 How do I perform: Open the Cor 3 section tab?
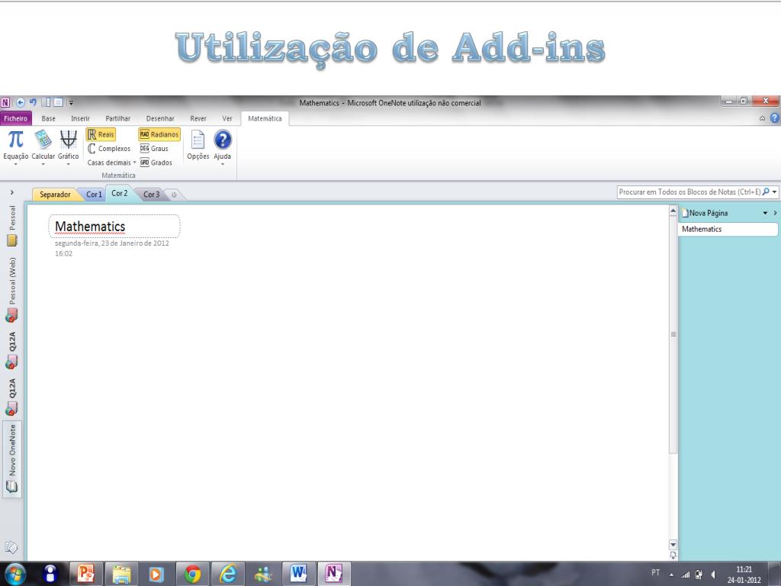151,195
